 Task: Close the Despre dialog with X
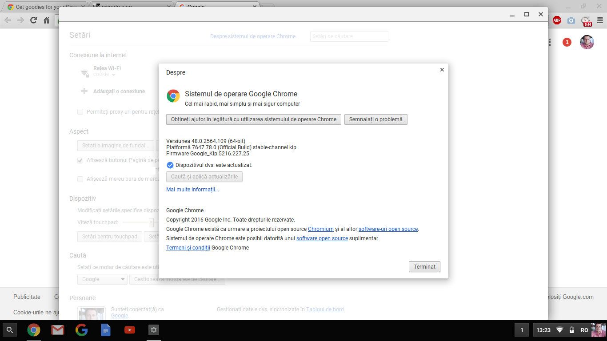click(x=442, y=70)
